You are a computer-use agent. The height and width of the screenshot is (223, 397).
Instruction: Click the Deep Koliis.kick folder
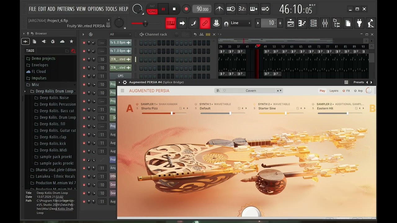[x=50, y=143]
